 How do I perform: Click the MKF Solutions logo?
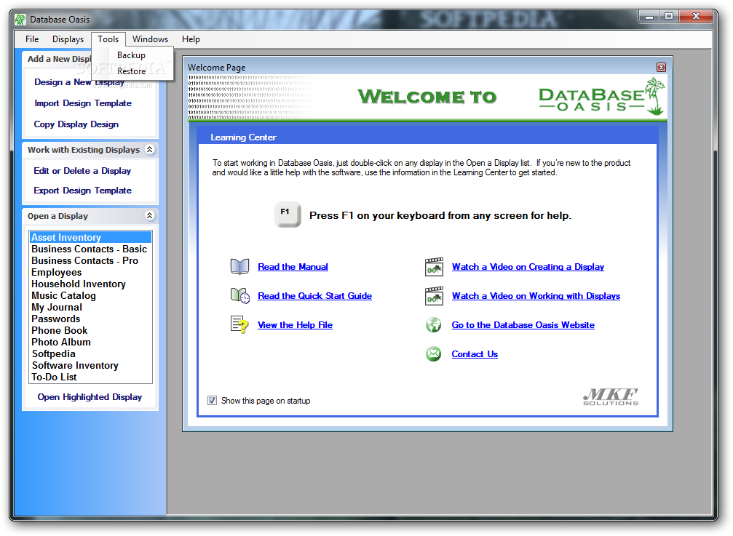click(611, 396)
